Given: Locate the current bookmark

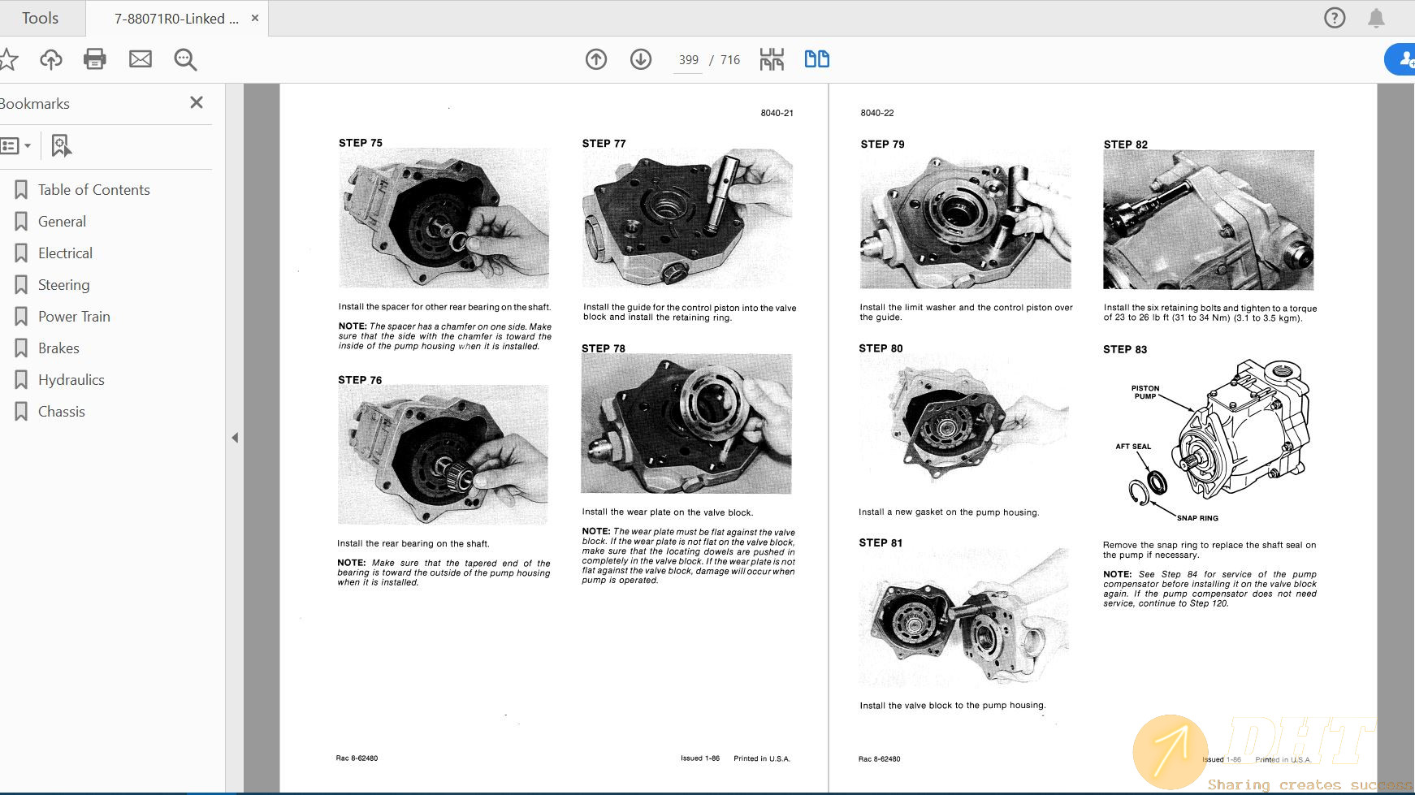Looking at the screenshot, I should click(x=61, y=146).
